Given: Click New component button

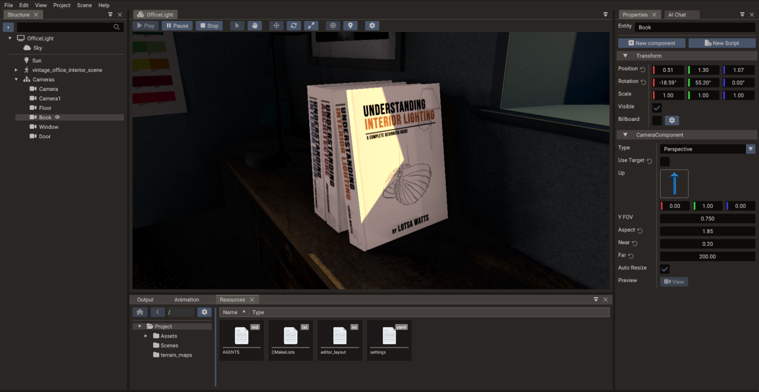Looking at the screenshot, I should (x=652, y=43).
